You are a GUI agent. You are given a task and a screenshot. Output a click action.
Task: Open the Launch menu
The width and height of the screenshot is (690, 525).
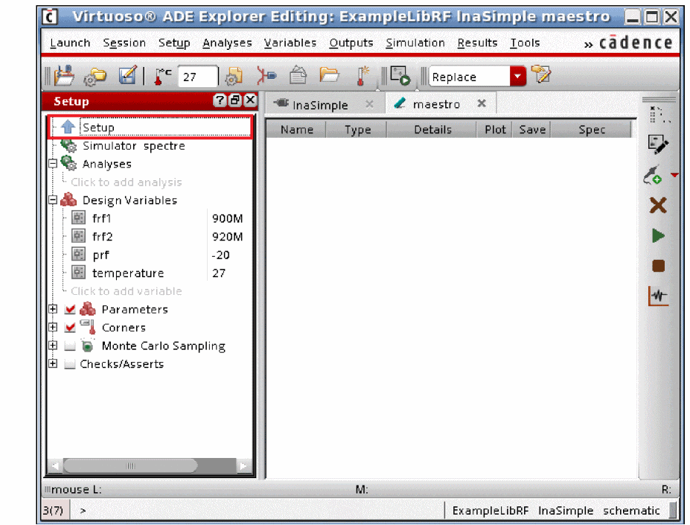[x=70, y=42]
